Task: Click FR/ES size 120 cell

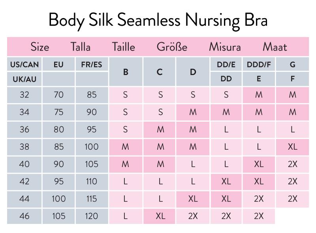Action: point(91,216)
